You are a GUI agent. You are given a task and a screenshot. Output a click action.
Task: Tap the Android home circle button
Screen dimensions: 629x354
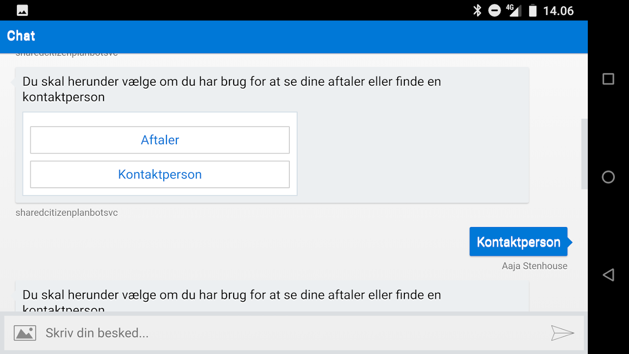[x=608, y=177]
